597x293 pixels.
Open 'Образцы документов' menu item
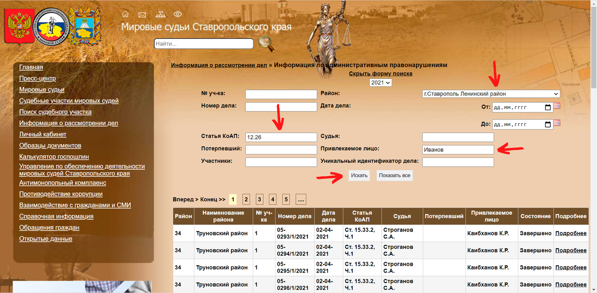(50, 146)
